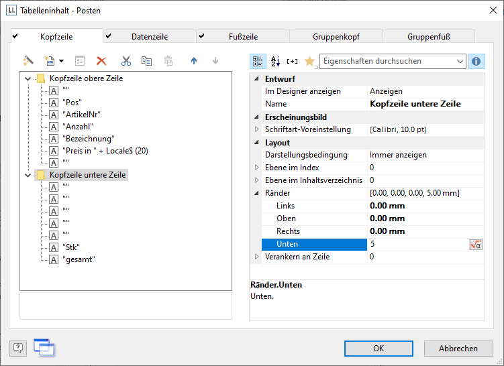The image size is (504, 366).
Task: Expand the Schriftart-Voreinstellung property
Action: point(256,129)
